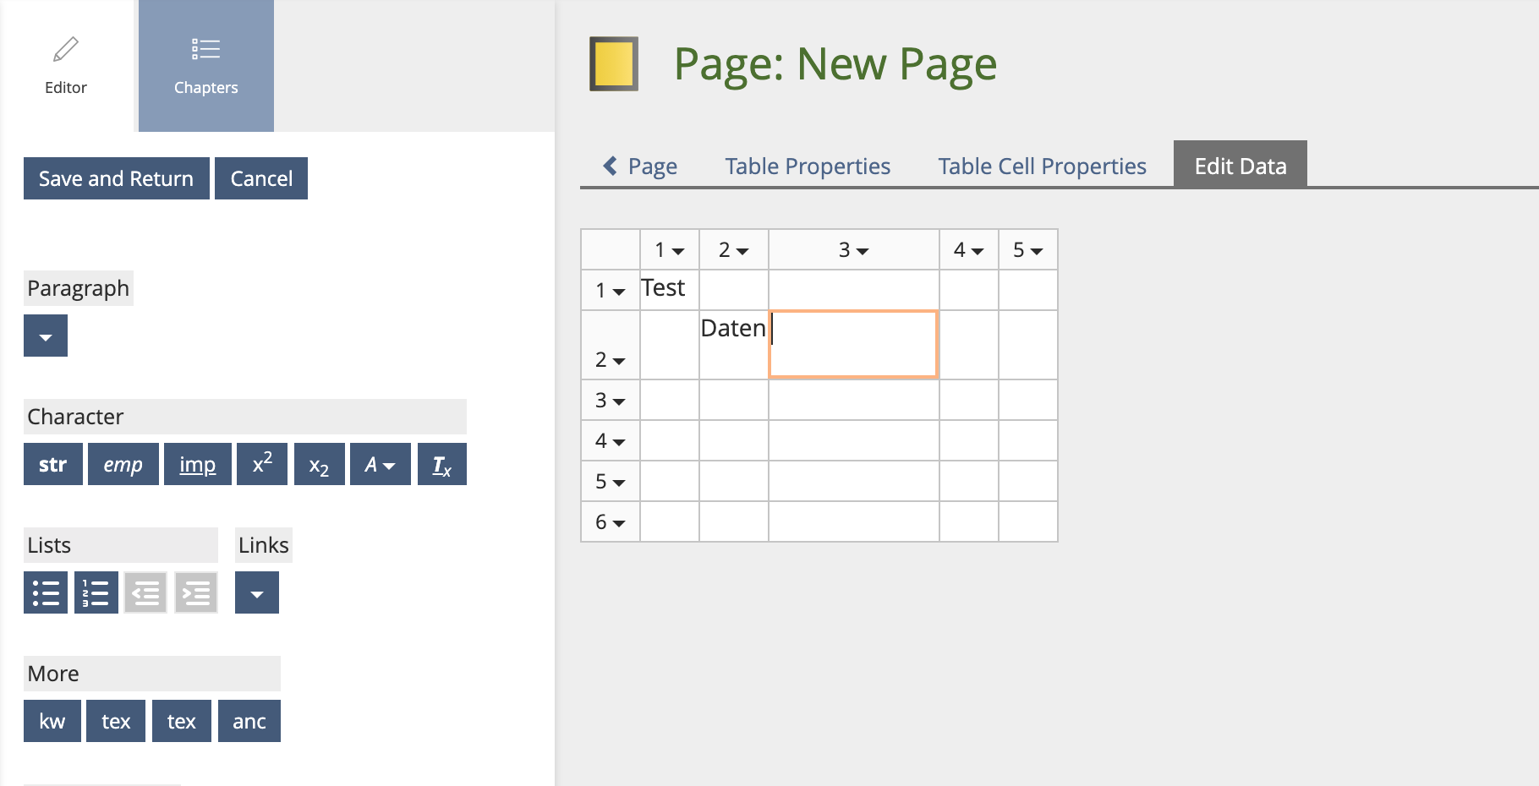Click the remove format Tx icon
Viewport: 1539px width, 786px height.
pos(441,464)
